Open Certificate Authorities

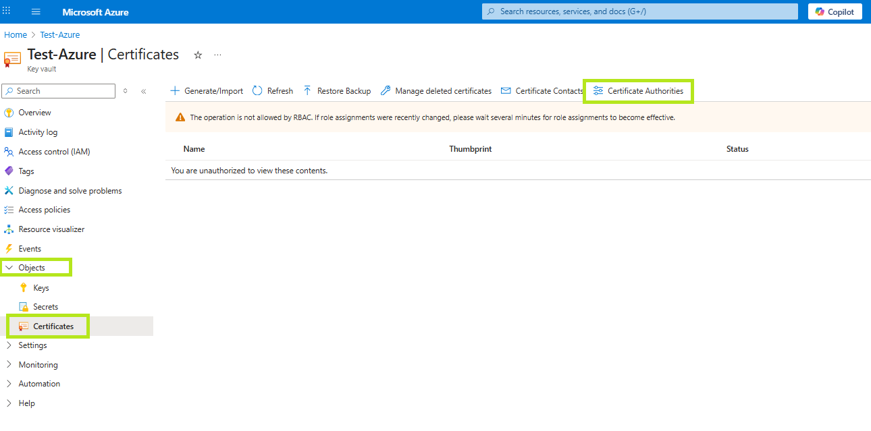pos(639,91)
